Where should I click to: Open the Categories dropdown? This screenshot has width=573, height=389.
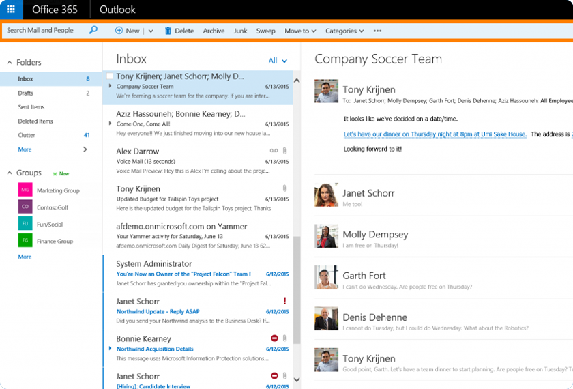pyautogui.click(x=344, y=31)
